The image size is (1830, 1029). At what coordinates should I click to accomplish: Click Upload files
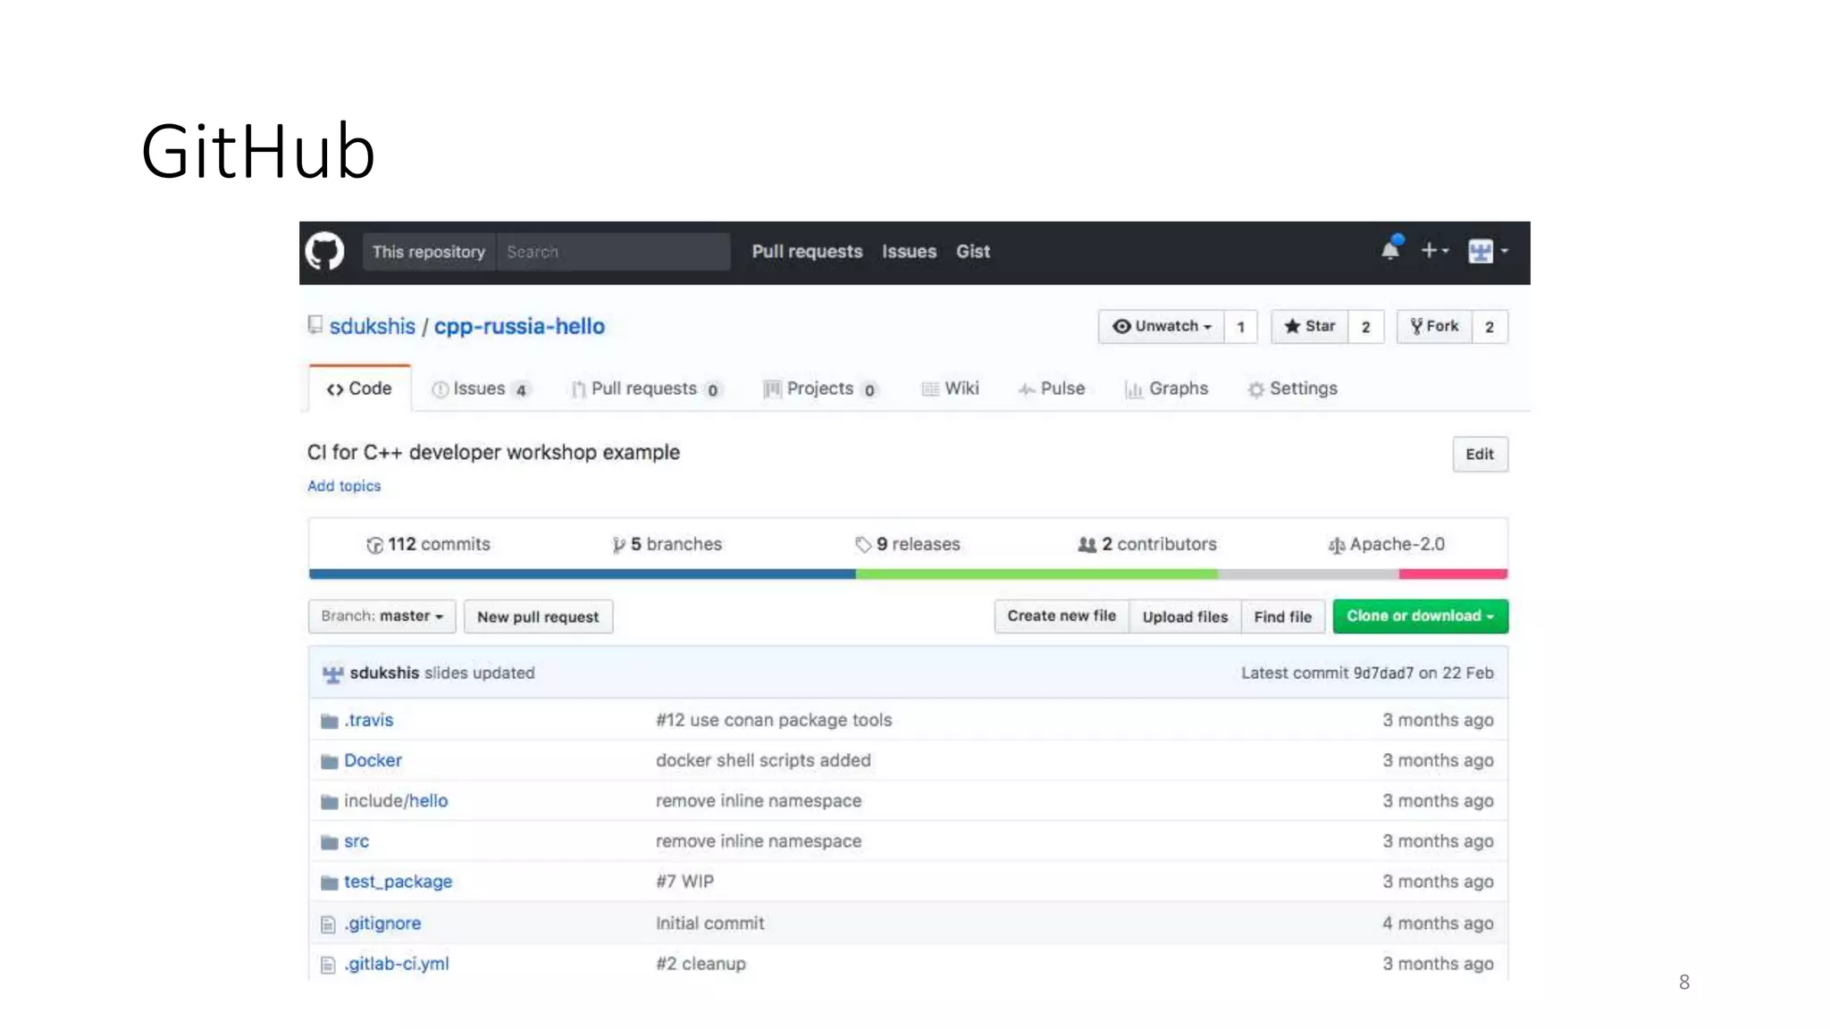(x=1185, y=616)
